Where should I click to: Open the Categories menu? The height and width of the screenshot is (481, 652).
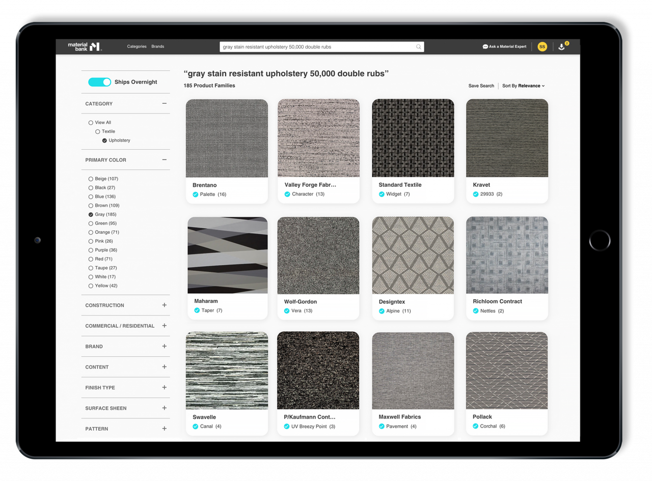137,47
